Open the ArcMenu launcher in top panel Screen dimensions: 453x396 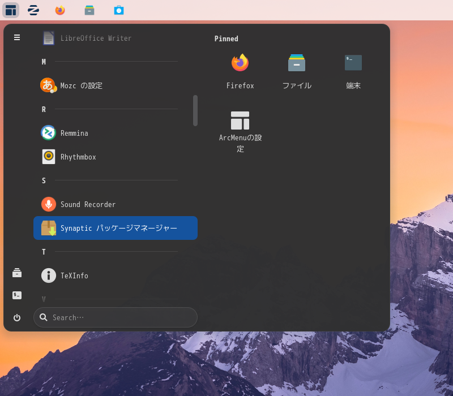(x=11, y=10)
